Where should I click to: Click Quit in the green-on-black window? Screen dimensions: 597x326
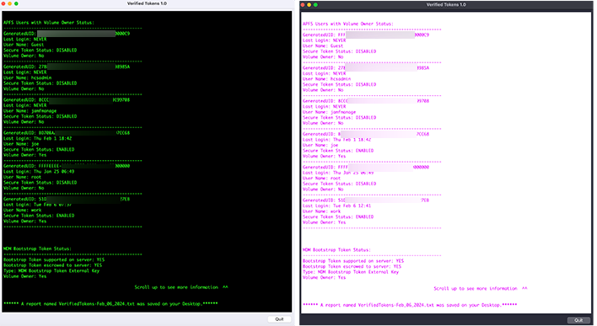click(279, 319)
